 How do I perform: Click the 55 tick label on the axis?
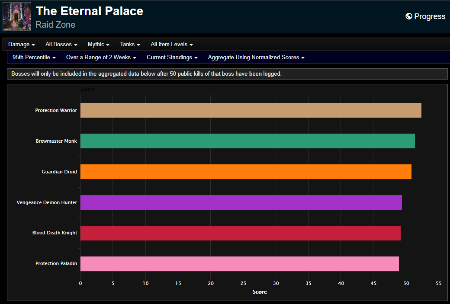tap(438, 283)
